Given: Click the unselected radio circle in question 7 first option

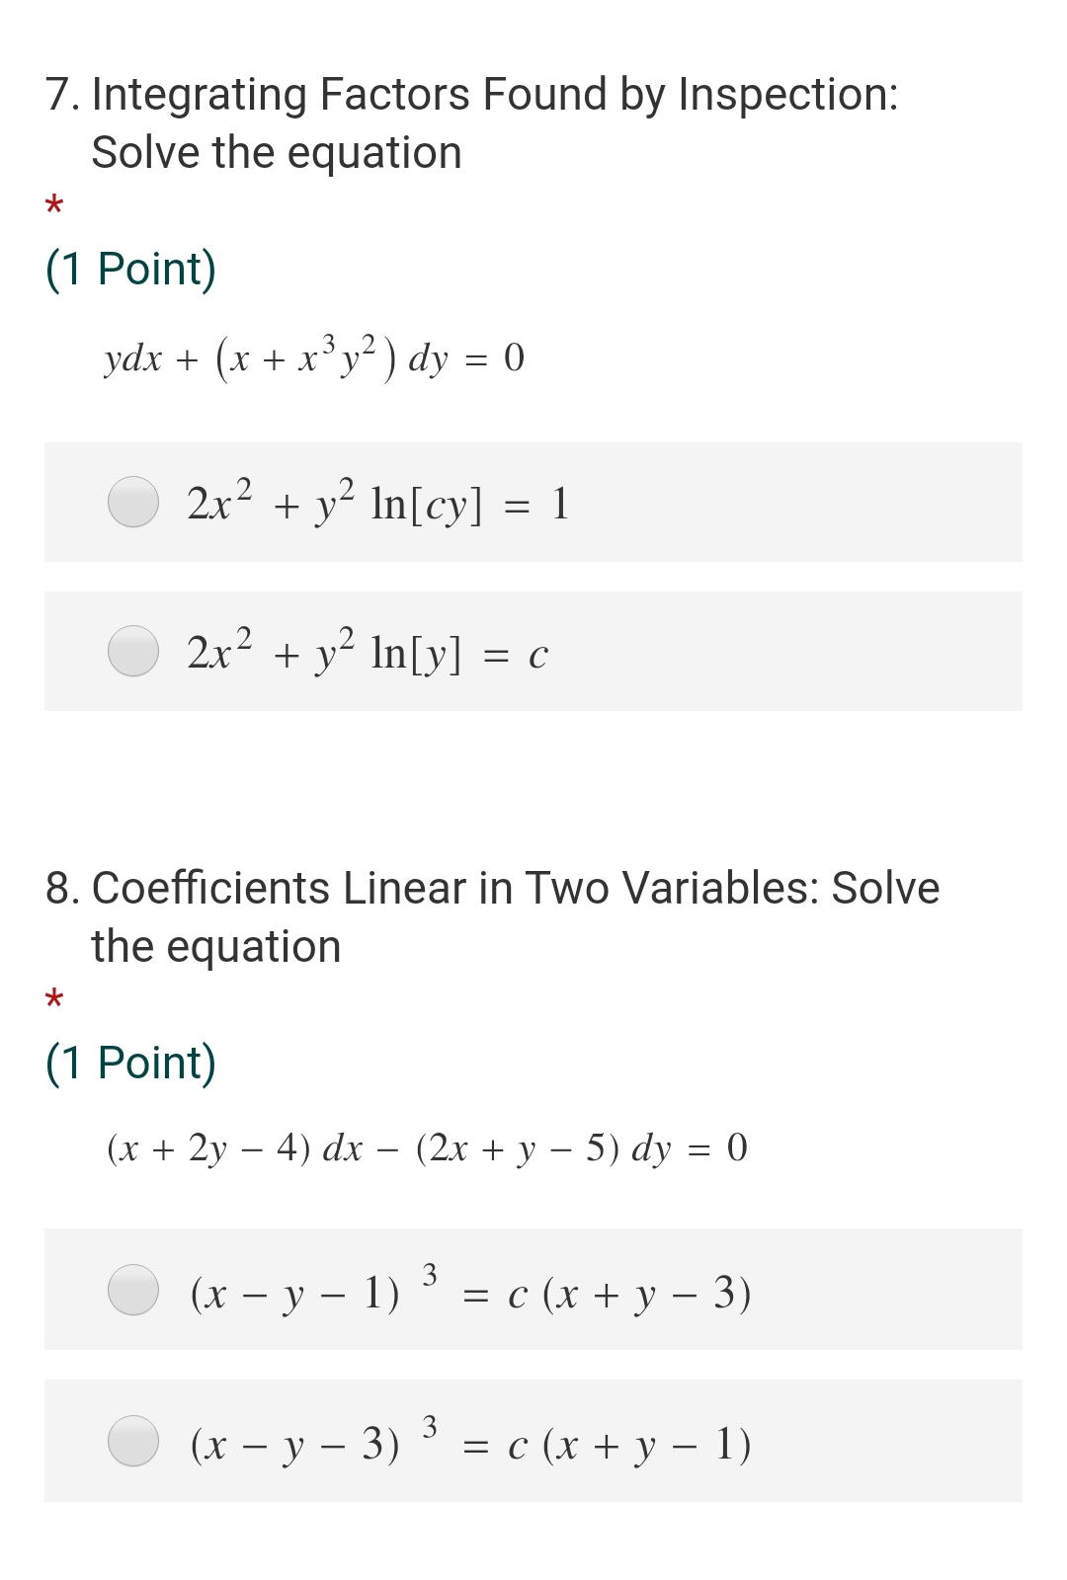Looking at the screenshot, I should coord(133,502).
